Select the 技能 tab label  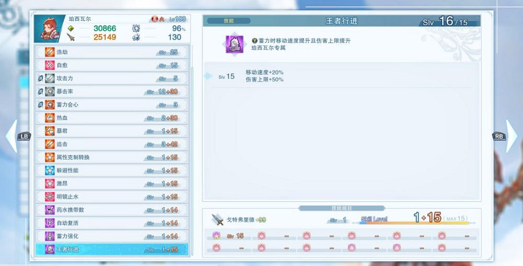click(229, 21)
